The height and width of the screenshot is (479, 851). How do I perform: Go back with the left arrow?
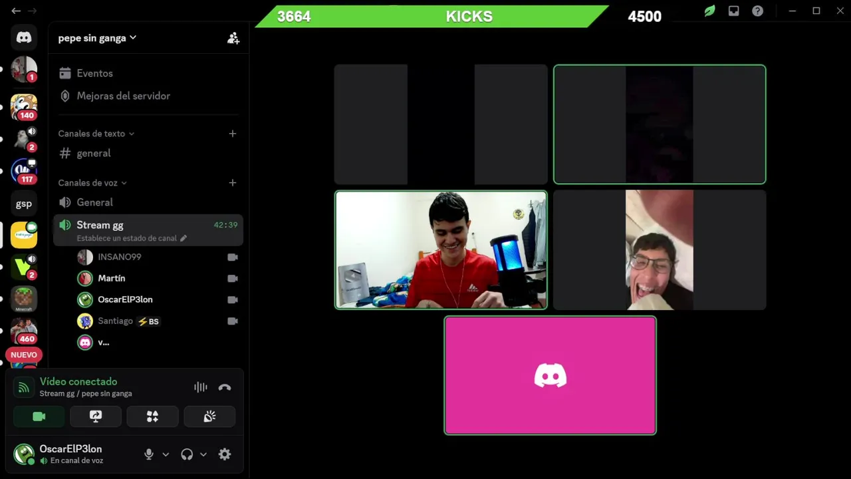(16, 11)
